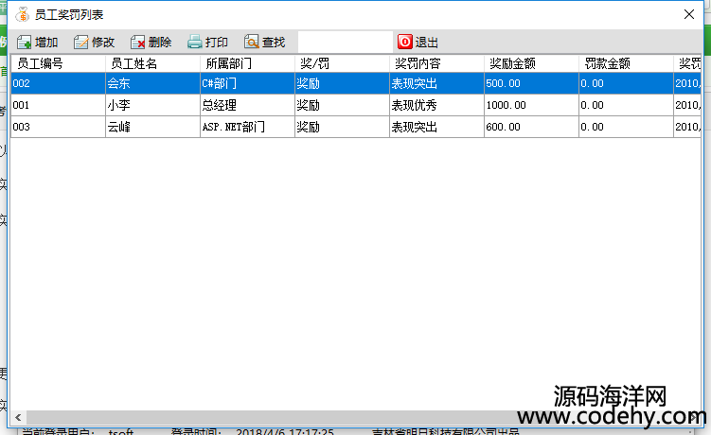Click the 删除 delete icon
The width and height of the screenshot is (711, 435).
[x=137, y=43]
